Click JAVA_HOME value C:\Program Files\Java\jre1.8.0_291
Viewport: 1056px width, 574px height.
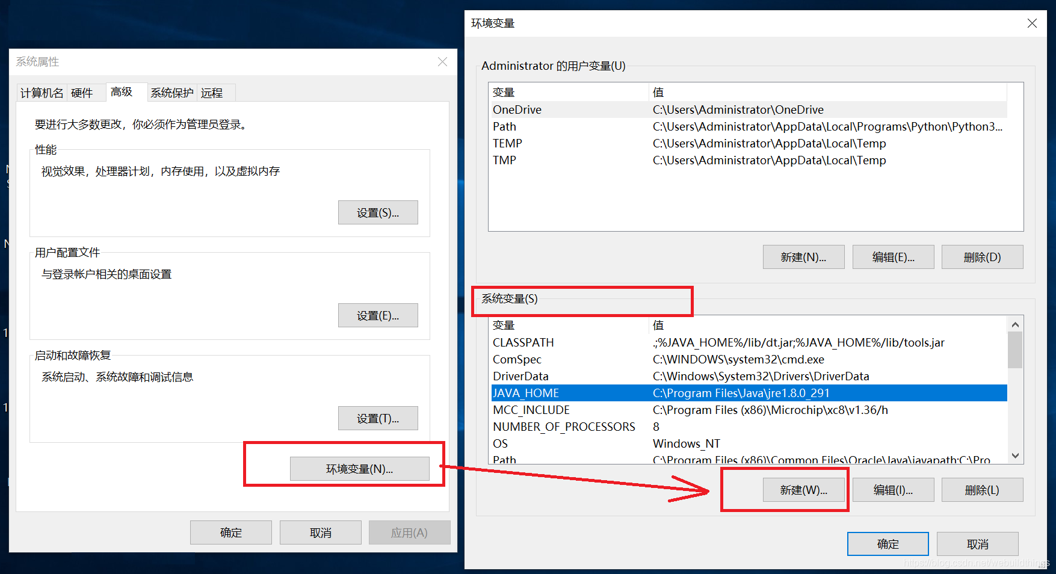[741, 393]
